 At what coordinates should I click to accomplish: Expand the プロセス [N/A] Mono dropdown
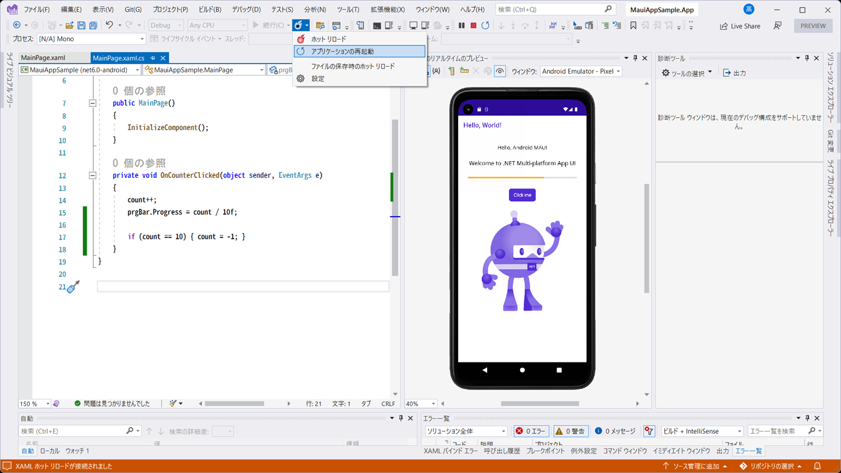[91, 39]
